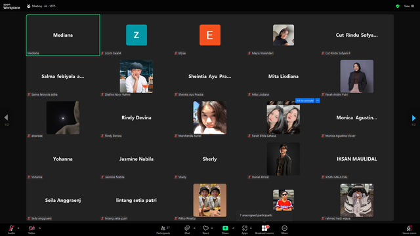Select the Monica Agustin tile
Image resolution: width=420 pixels, height=236 pixels.
[357, 118]
